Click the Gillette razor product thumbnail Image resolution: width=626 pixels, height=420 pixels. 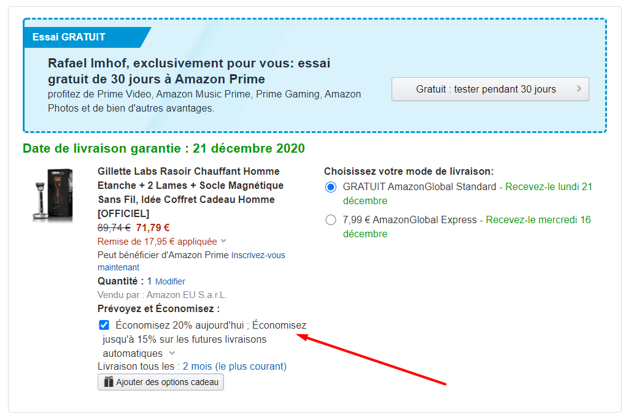(x=52, y=195)
